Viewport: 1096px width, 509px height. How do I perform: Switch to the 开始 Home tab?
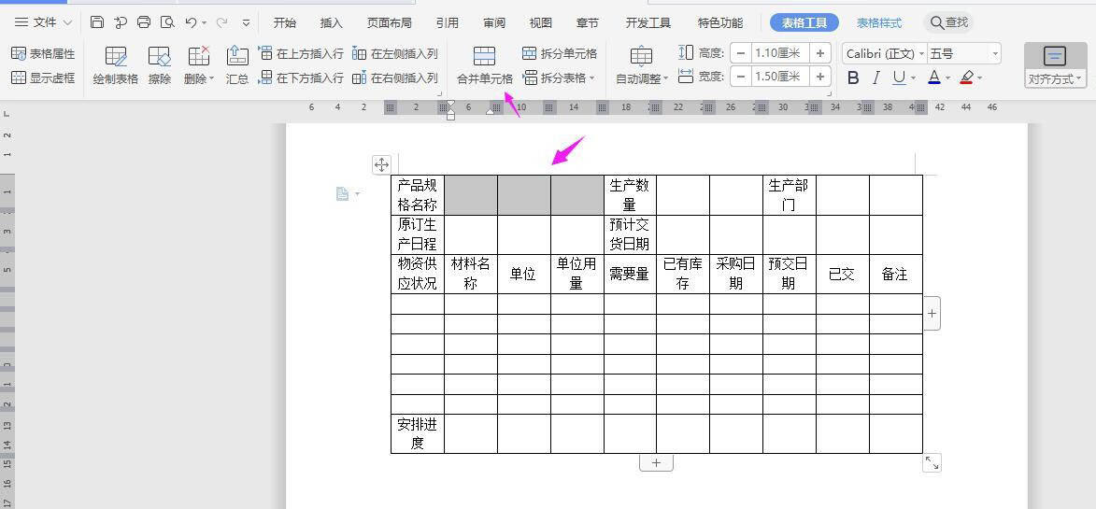tap(284, 22)
